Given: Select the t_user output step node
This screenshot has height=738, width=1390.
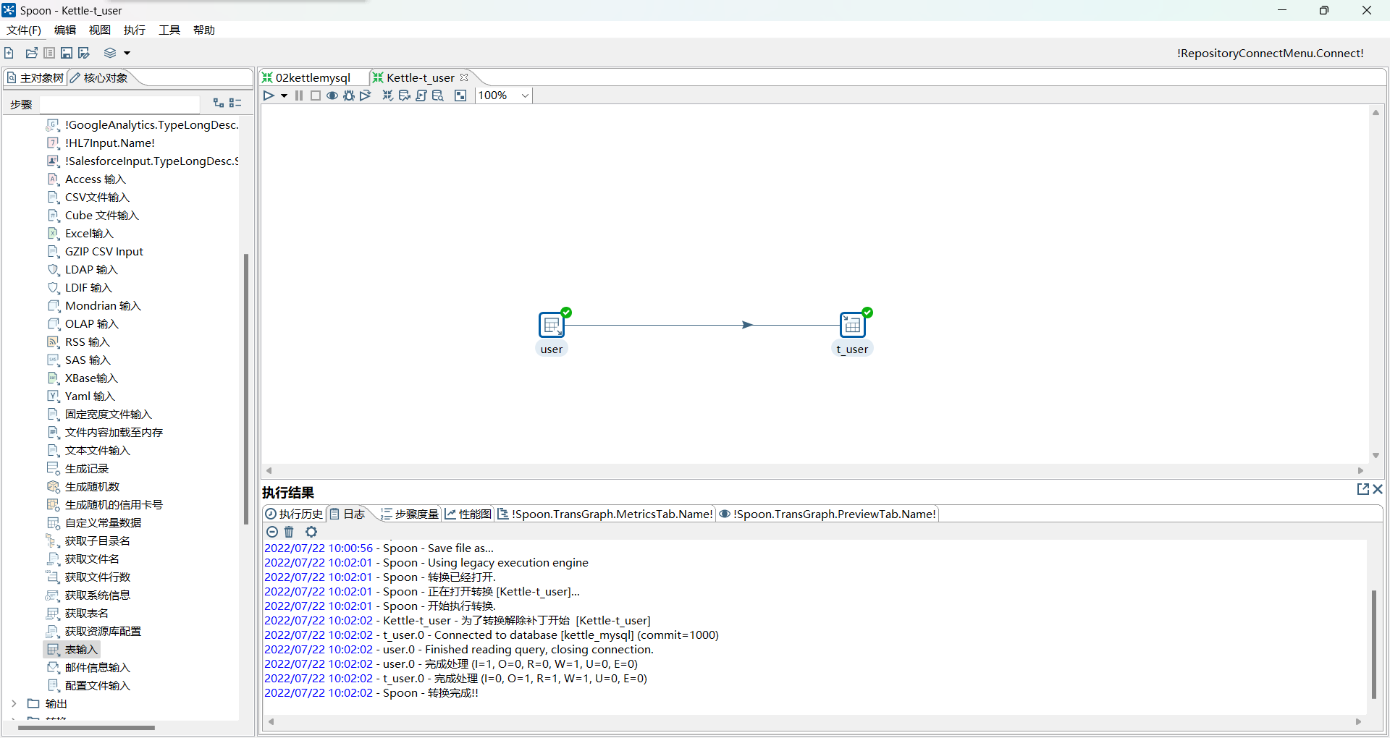Looking at the screenshot, I should tap(852, 326).
